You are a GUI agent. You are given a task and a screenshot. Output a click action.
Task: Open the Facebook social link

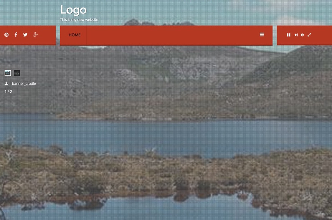tap(16, 35)
